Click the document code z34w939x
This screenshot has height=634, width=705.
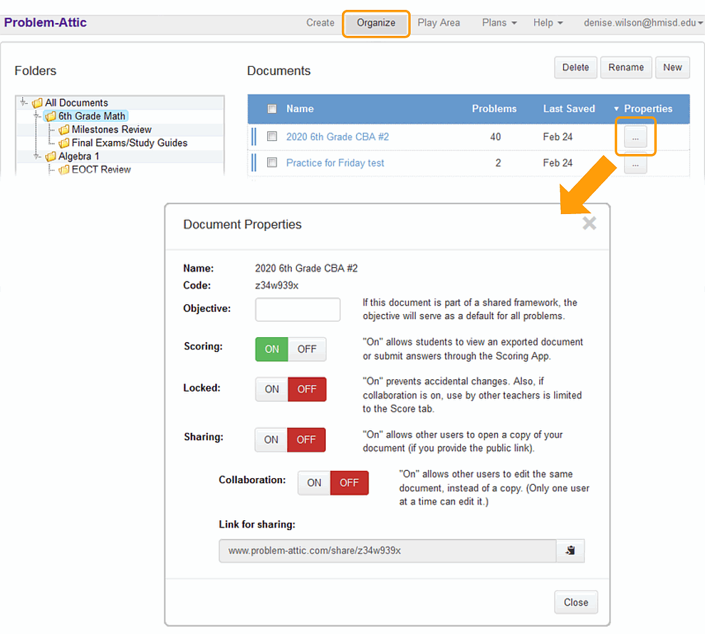pos(276,286)
